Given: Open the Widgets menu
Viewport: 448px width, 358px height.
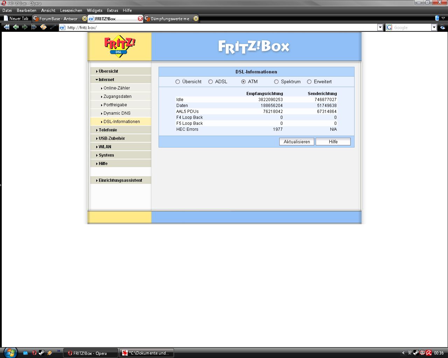Looking at the screenshot, I should [x=94, y=10].
